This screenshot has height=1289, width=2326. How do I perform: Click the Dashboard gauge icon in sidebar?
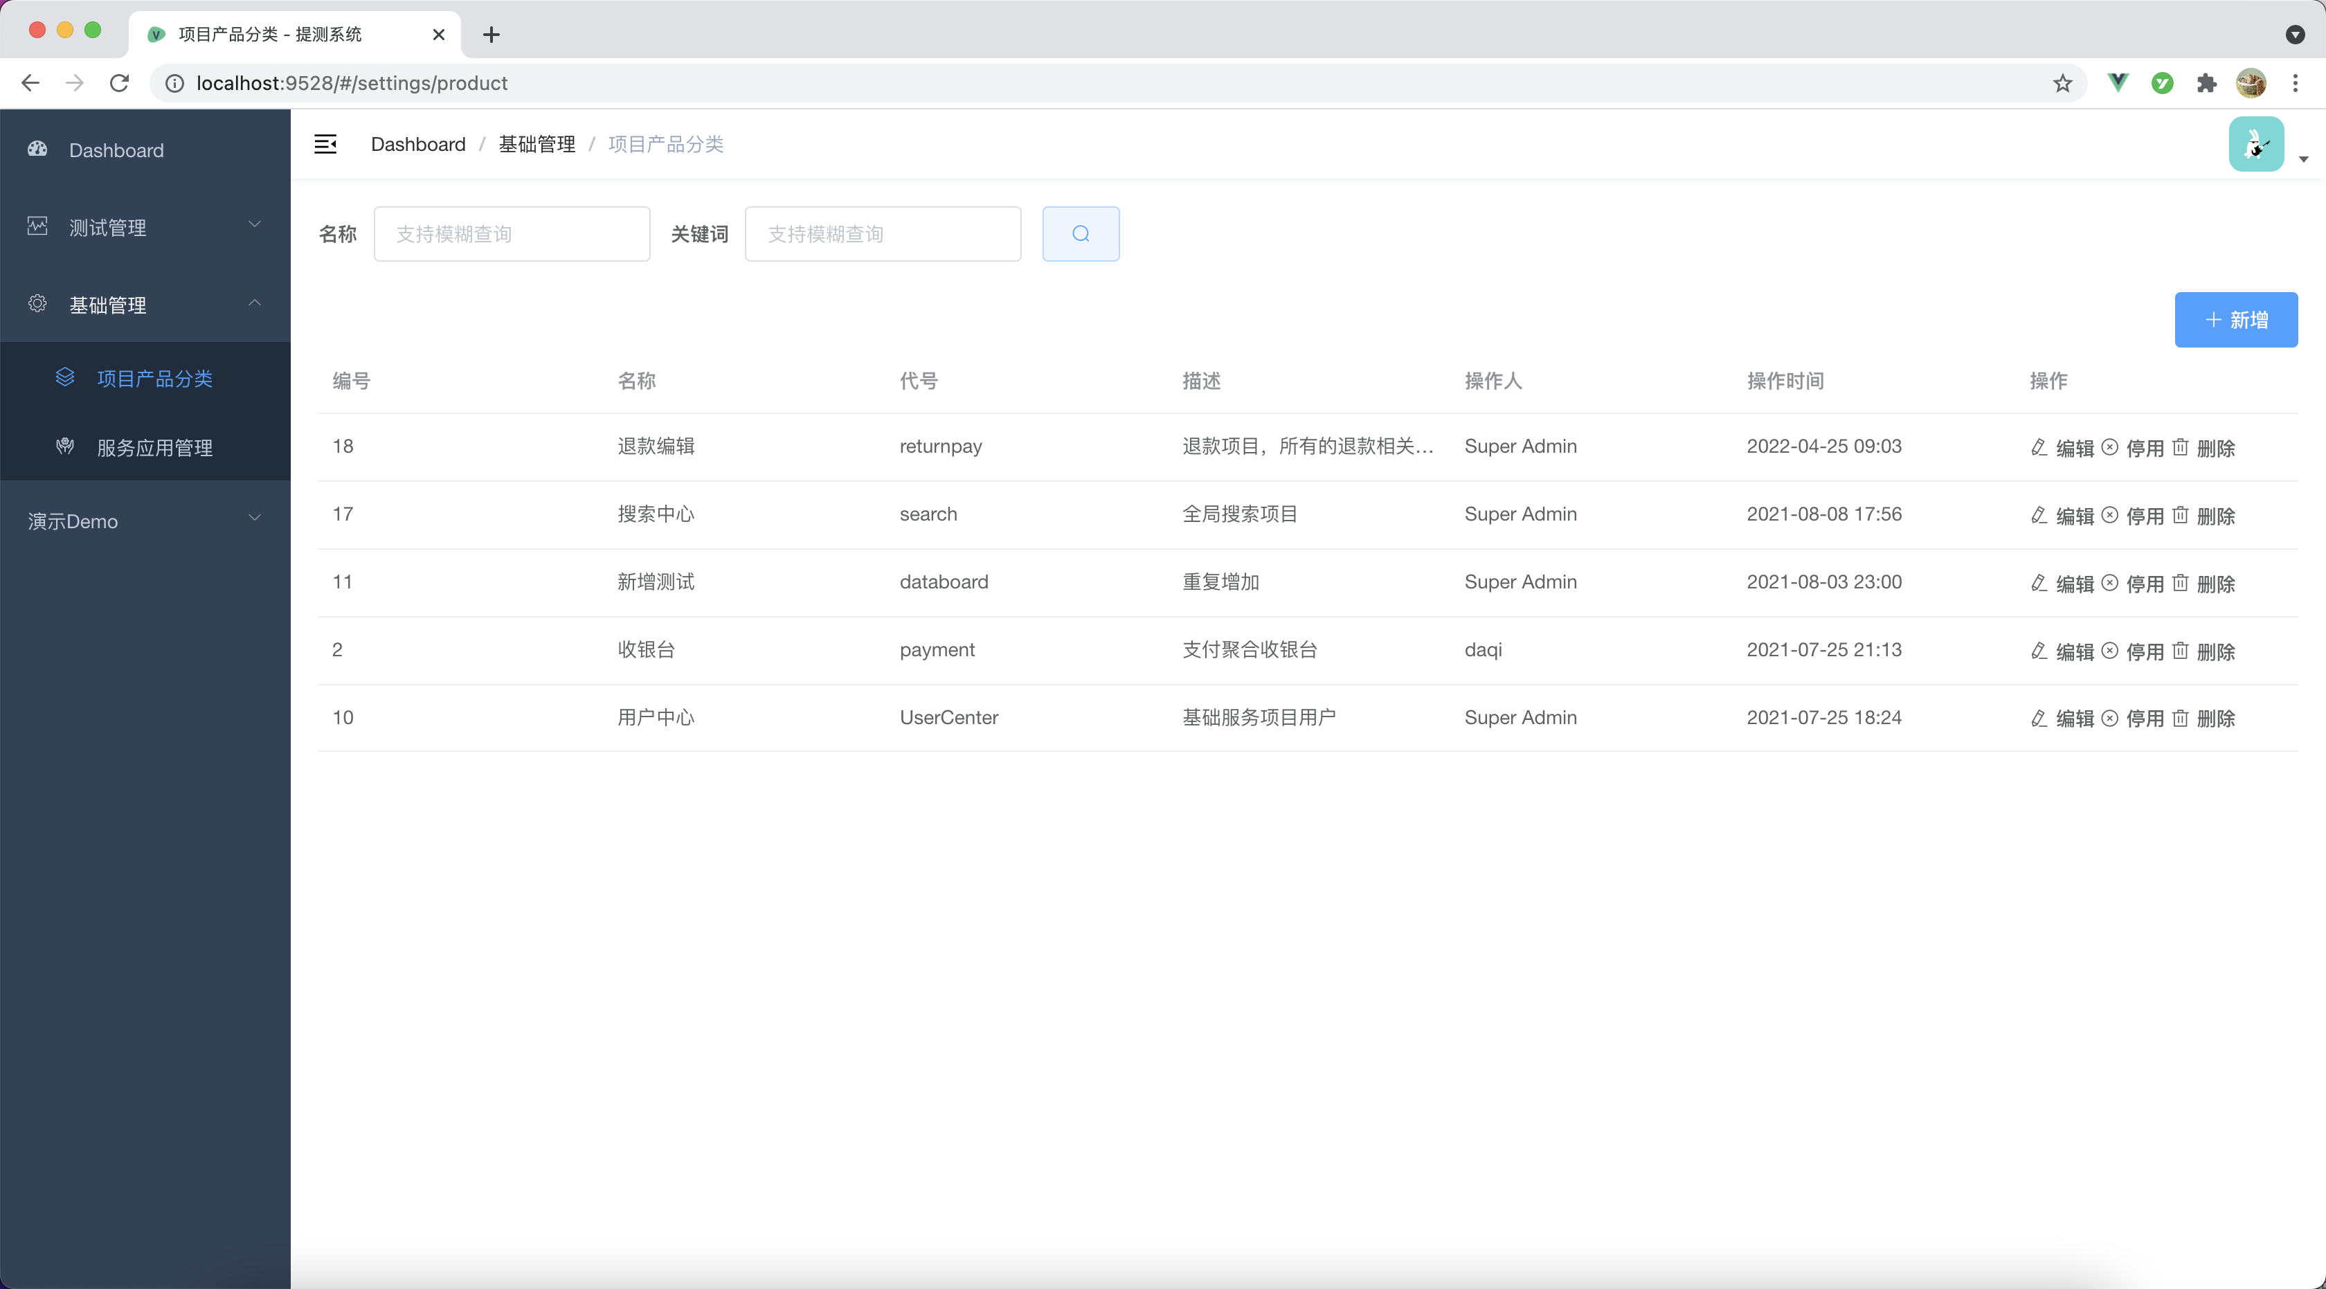(x=38, y=149)
